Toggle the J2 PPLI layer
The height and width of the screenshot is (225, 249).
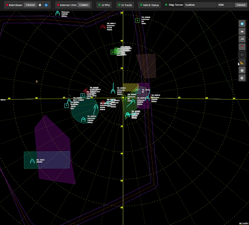pos(104,5)
